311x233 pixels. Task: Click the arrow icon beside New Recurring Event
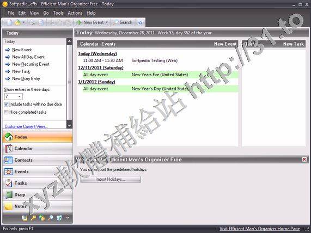tap(8, 64)
